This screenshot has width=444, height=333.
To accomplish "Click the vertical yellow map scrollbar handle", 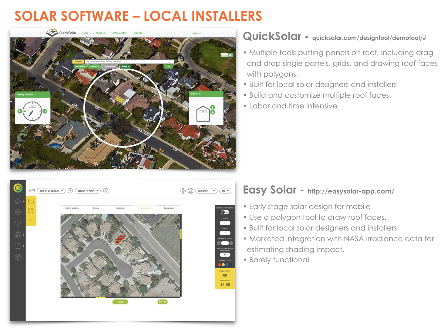I will pyautogui.click(x=181, y=234).
